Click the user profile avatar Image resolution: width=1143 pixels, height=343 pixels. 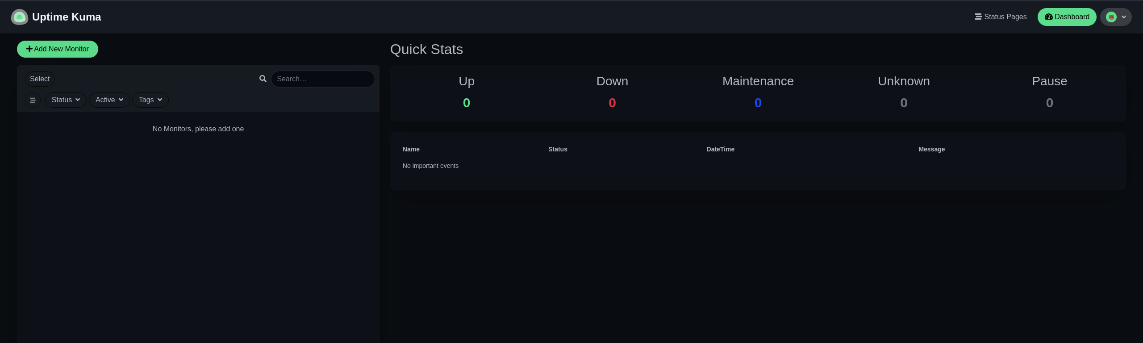[1111, 17]
